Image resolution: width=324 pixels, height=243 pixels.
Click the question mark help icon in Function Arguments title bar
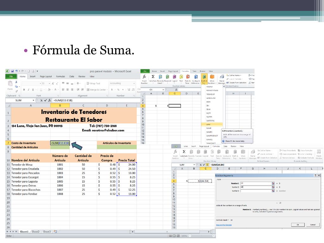click(x=315, y=175)
